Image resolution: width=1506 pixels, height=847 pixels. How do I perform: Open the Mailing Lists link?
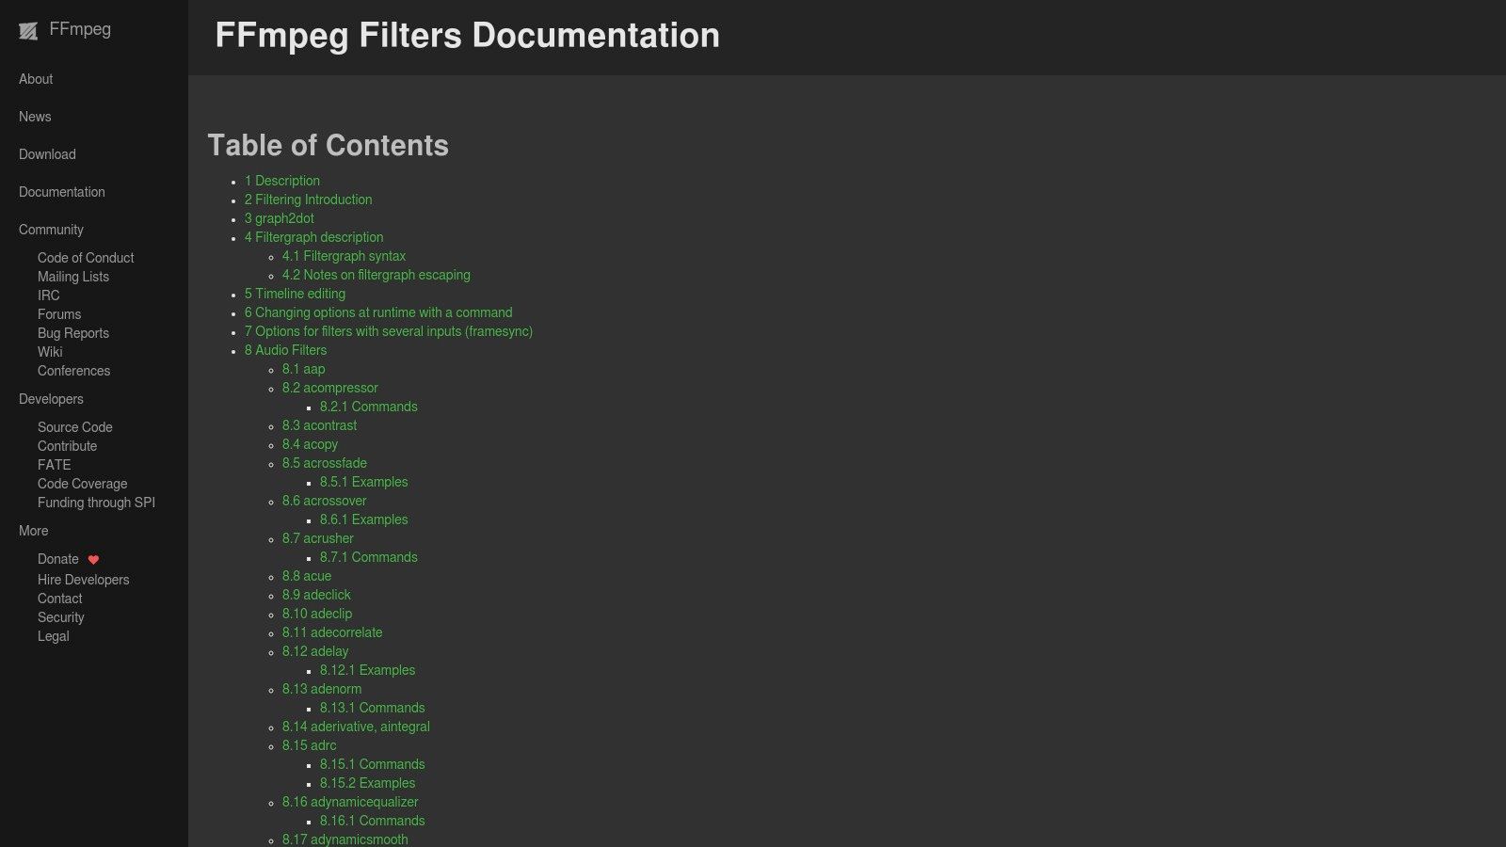pos(73,277)
